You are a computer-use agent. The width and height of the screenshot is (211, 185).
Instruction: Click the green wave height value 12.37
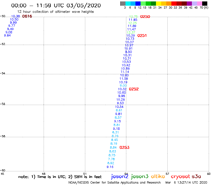click(131, 32)
